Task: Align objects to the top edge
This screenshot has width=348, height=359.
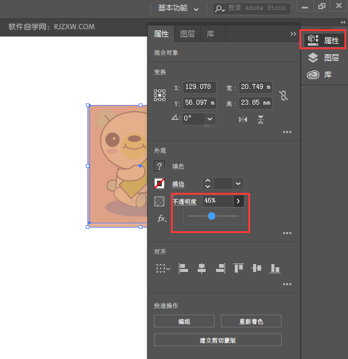Action: pyautogui.click(x=238, y=268)
